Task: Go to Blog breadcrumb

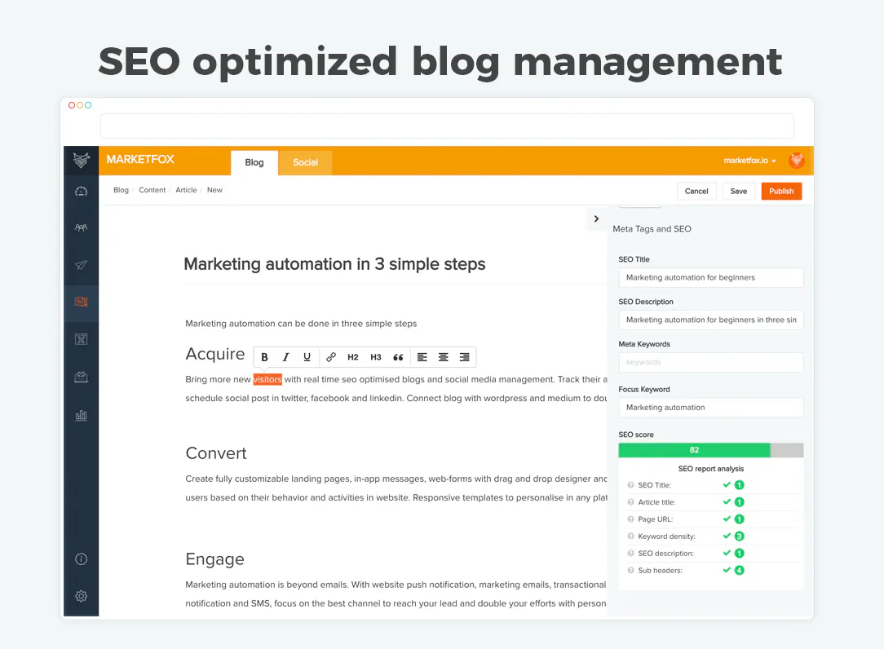Action: [x=121, y=190]
